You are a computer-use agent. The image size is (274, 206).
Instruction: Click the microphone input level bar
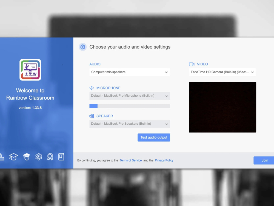tap(130, 106)
